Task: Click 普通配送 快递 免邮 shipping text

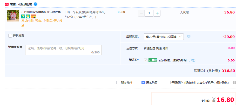Action: point(156,48)
